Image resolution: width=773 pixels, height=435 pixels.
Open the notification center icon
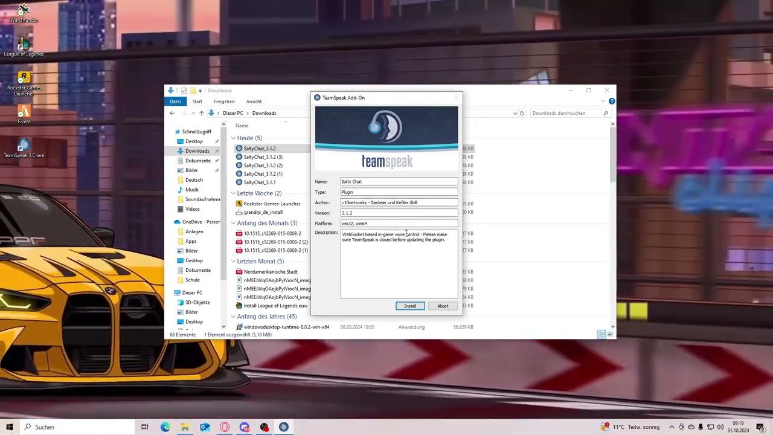[760, 427]
